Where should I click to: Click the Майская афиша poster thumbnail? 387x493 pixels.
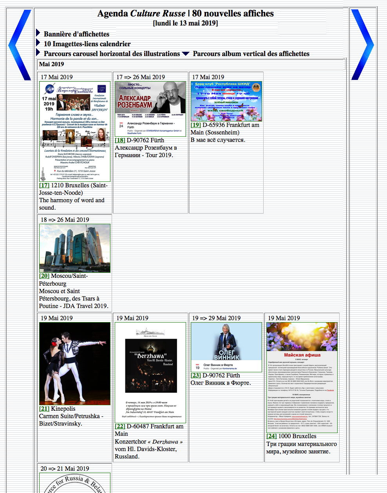click(x=302, y=377)
